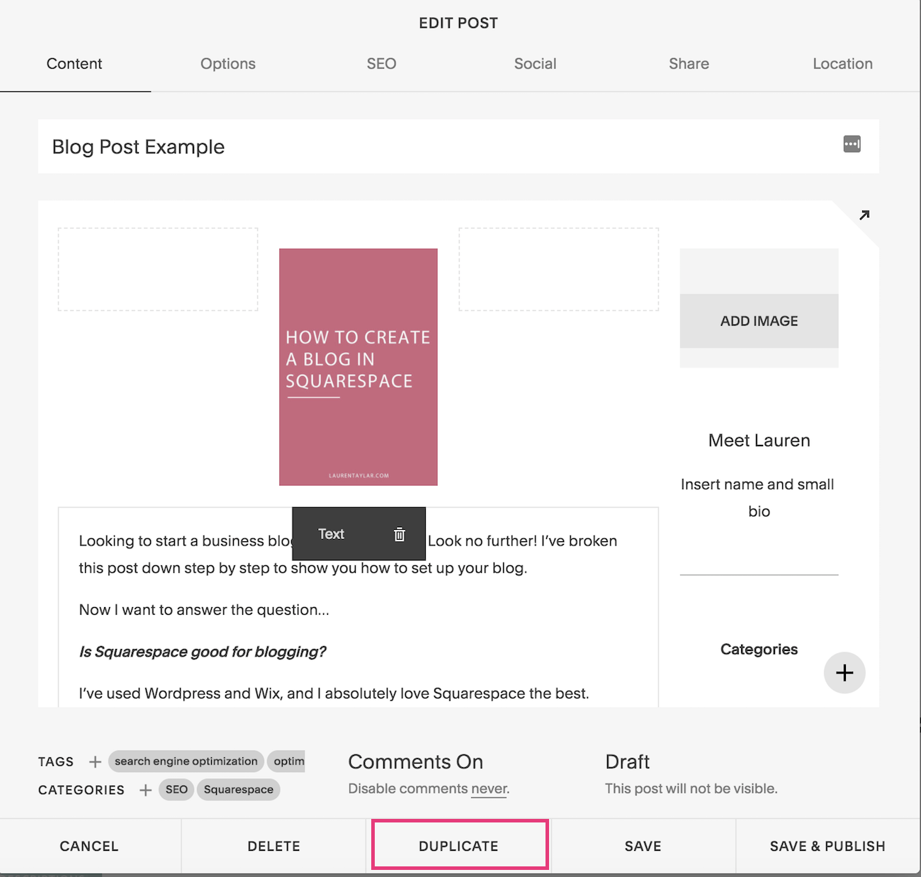The width and height of the screenshot is (921, 877).
Task: Expand the Comments On setting
Action: click(415, 762)
